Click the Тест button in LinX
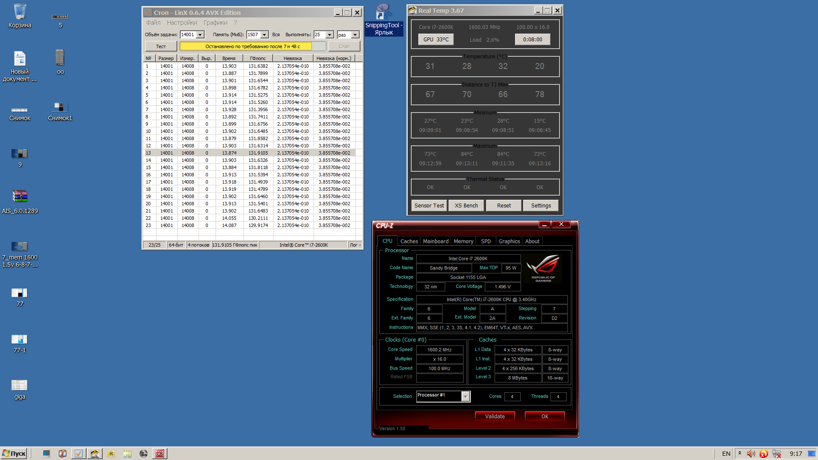 161,46
